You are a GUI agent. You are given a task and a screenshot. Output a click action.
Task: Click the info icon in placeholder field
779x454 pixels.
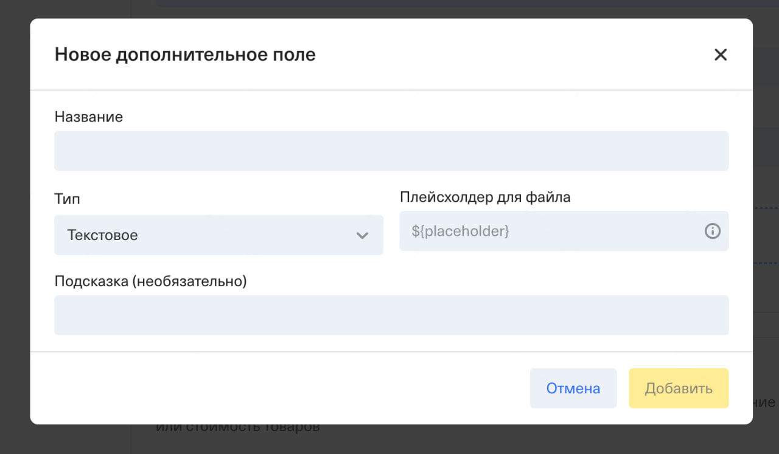point(712,231)
